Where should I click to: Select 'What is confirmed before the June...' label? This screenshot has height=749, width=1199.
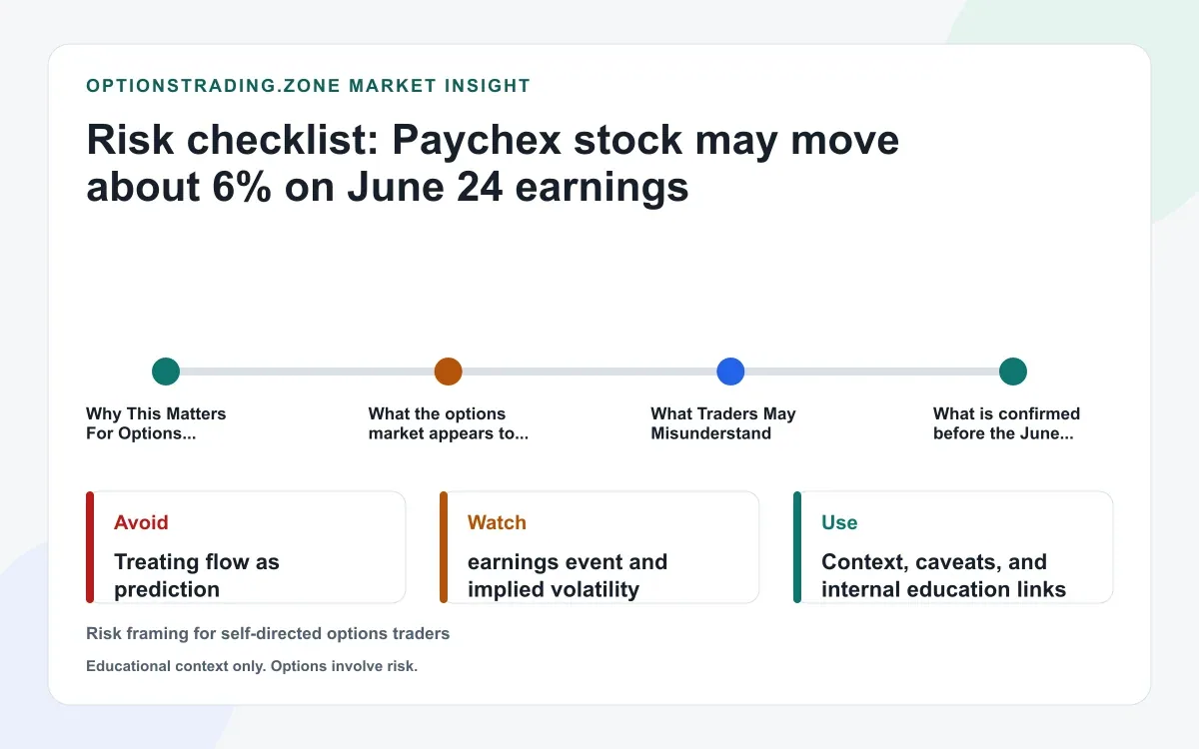[x=1006, y=423]
